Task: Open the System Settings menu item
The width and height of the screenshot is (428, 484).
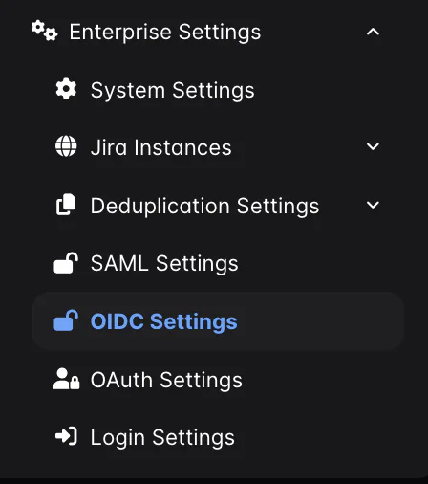Action: tap(172, 90)
